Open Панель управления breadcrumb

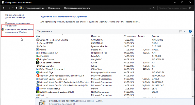(x=35, y=8)
